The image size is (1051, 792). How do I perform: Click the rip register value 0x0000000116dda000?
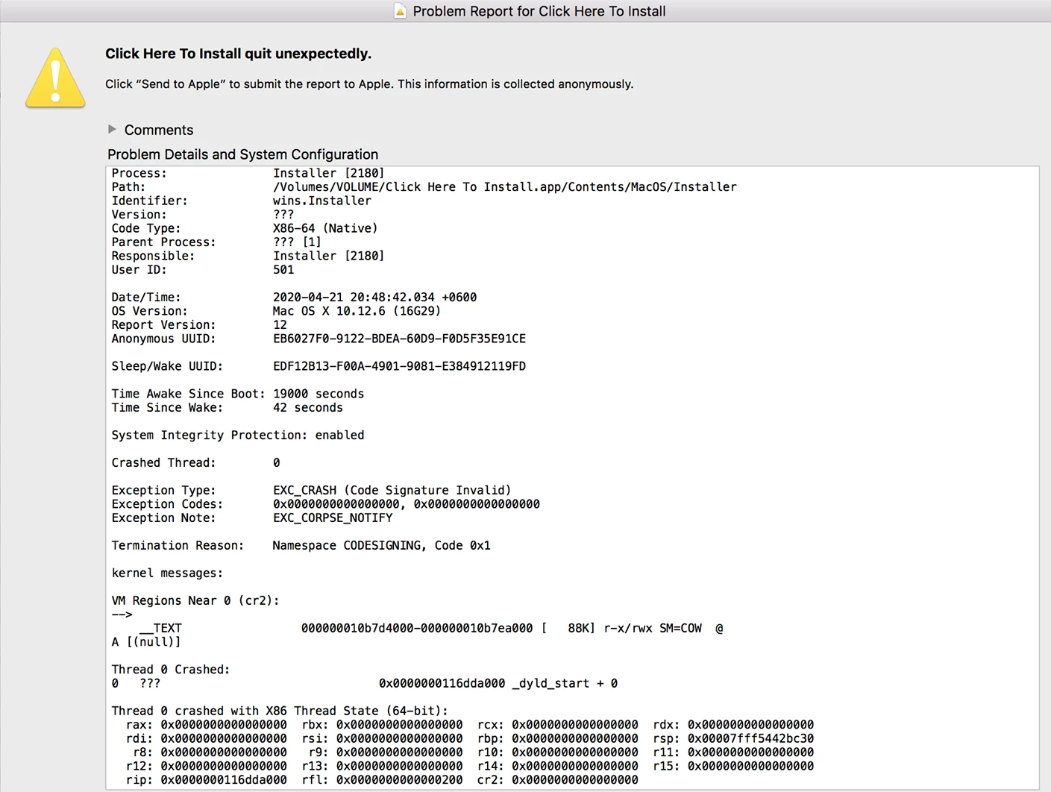224,780
